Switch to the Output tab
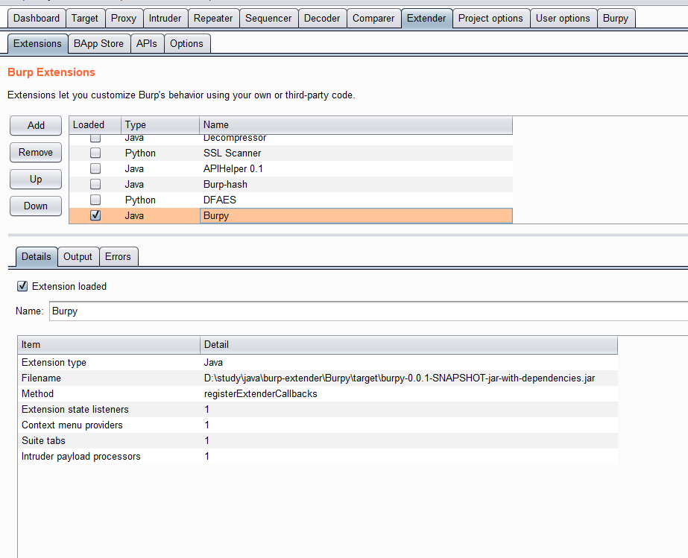The height and width of the screenshot is (558, 688). pos(78,257)
